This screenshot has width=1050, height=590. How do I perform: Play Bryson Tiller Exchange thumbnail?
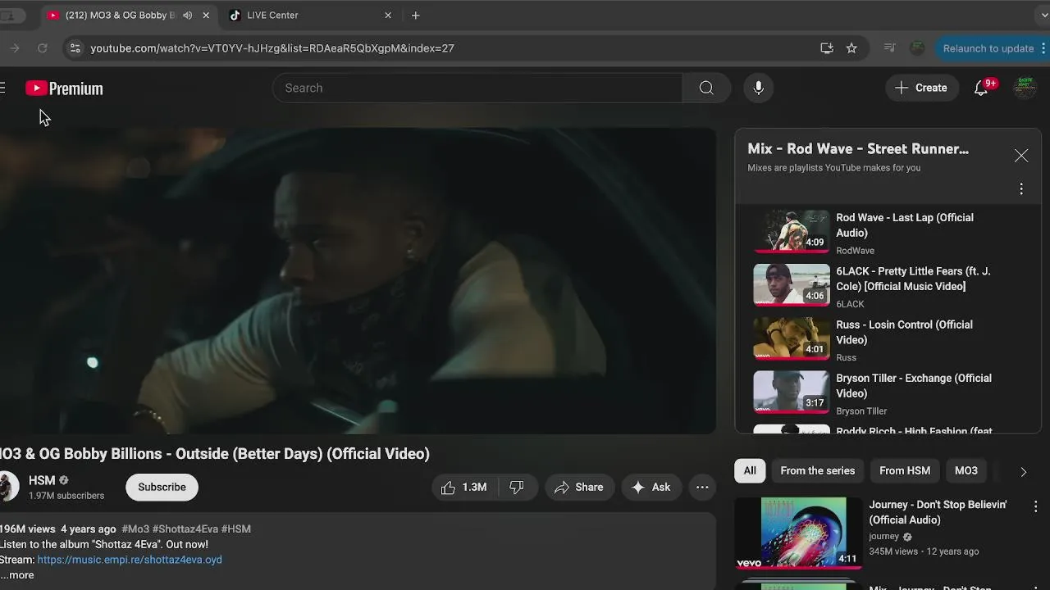pyautogui.click(x=792, y=392)
